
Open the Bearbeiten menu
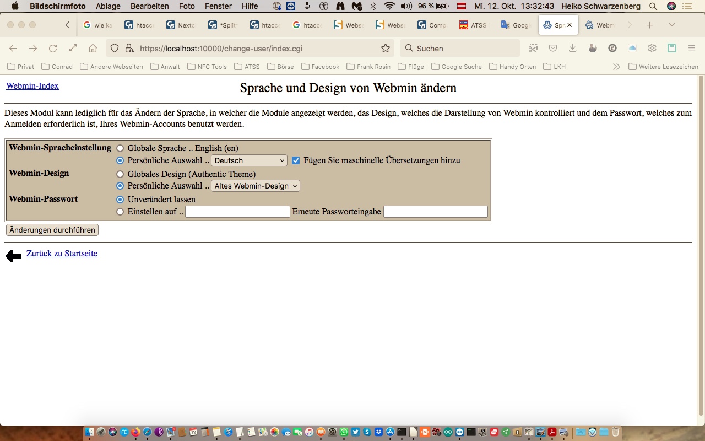150,7
